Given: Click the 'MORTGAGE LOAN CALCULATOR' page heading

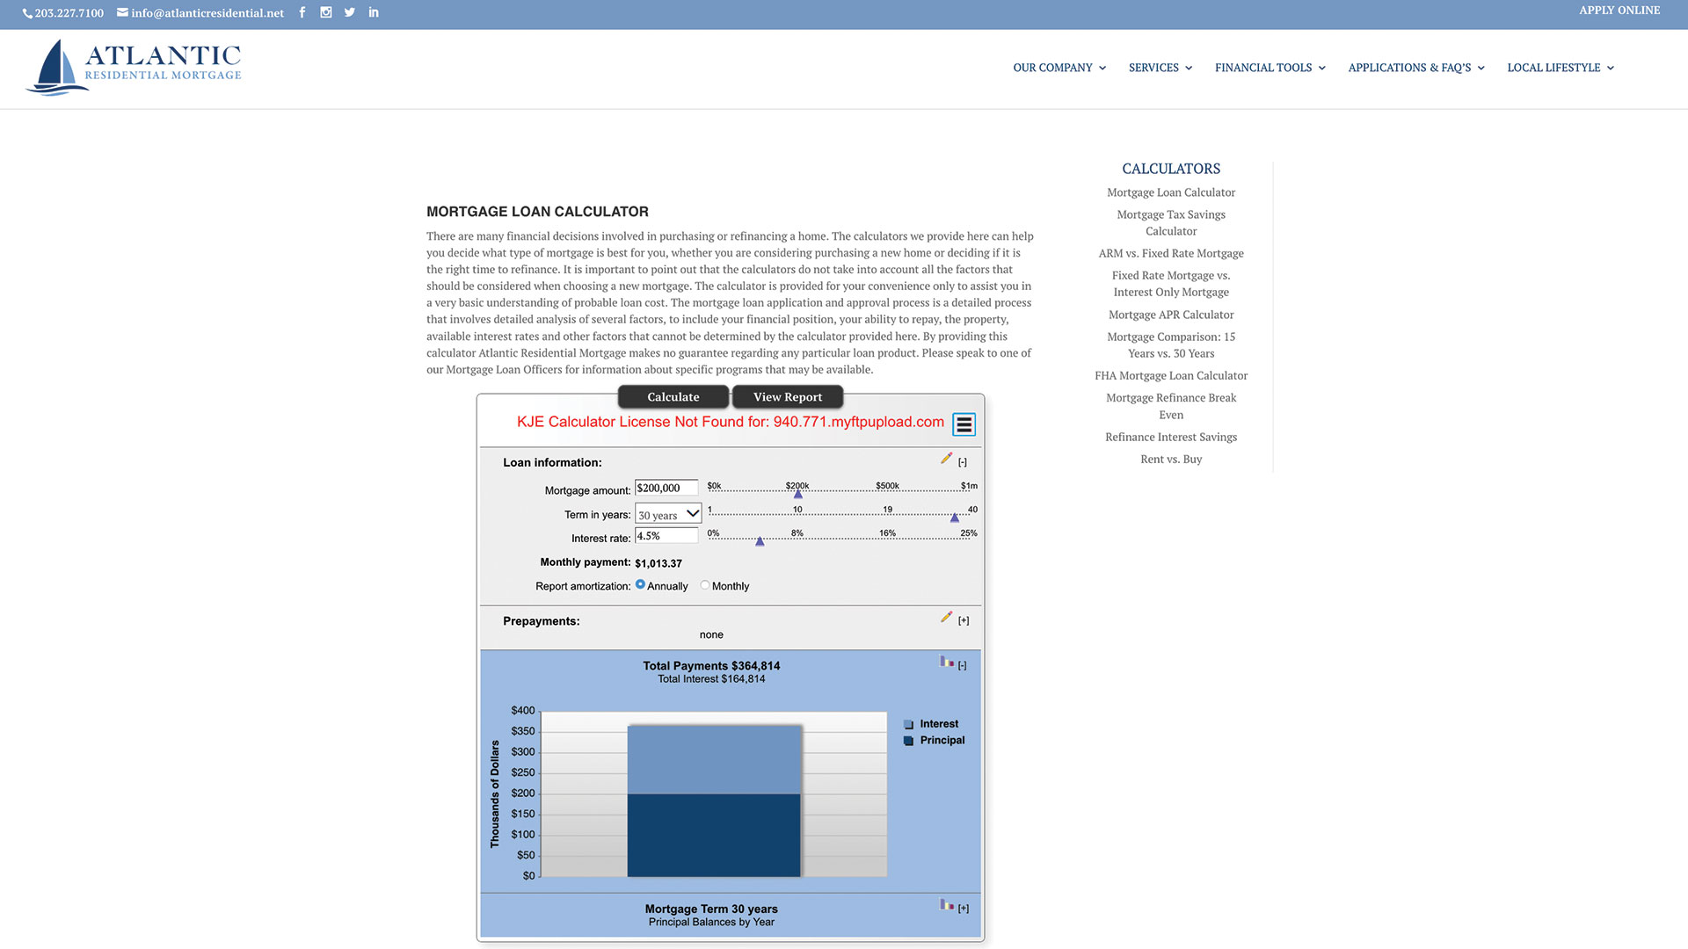Looking at the screenshot, I should (537, 212).
